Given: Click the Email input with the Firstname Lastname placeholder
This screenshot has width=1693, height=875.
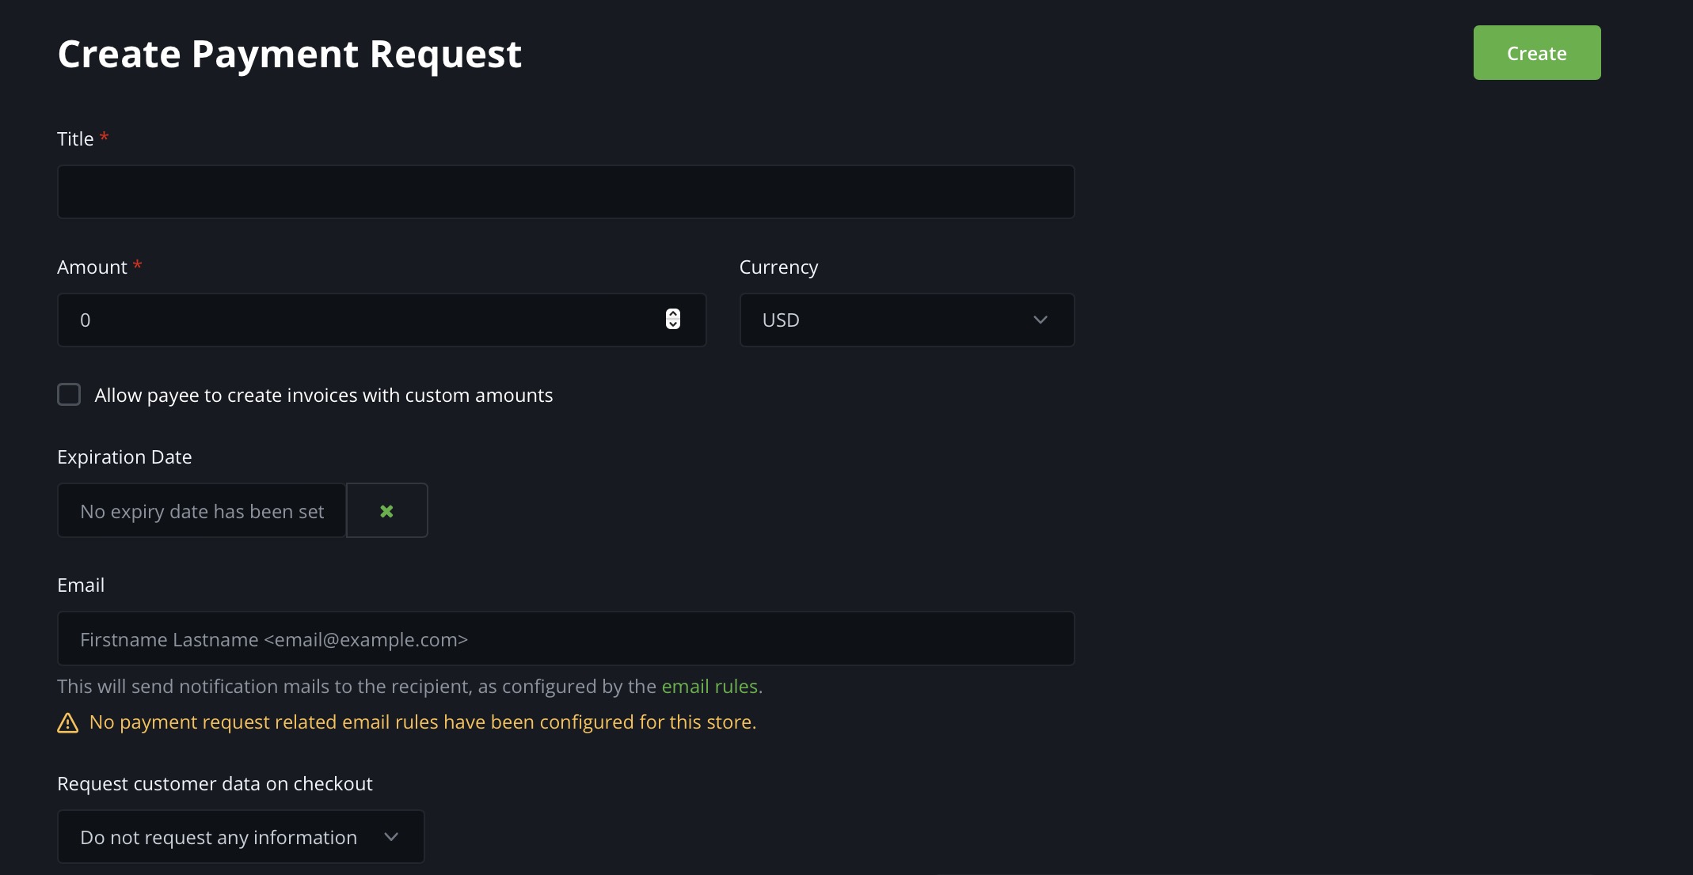Looking at the screenshot, I should click(565, 638).
